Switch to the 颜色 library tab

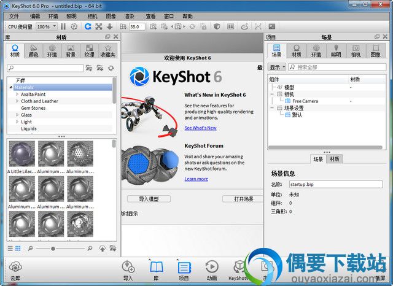click(x=33, y=51)
